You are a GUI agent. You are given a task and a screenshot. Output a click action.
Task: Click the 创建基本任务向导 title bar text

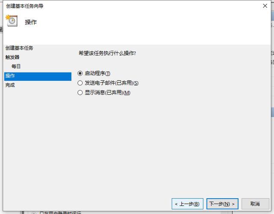click(x=25, y=6)
